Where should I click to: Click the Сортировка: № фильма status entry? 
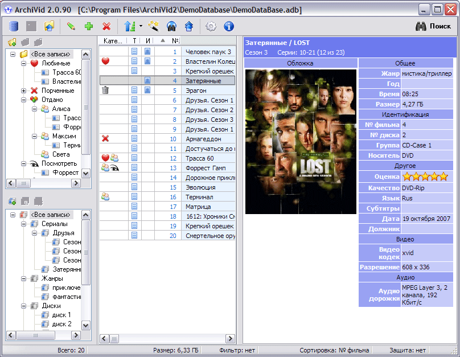click(334, 350)
